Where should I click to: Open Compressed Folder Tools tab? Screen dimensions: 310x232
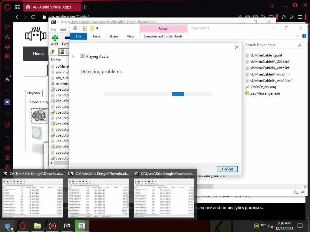[163, 36]
